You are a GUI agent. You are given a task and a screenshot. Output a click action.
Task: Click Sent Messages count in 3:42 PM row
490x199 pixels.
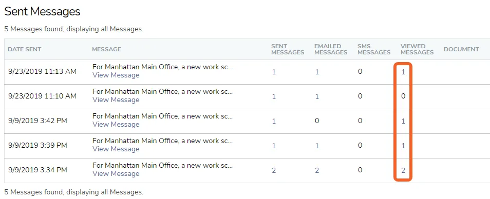tap(274, 121)
